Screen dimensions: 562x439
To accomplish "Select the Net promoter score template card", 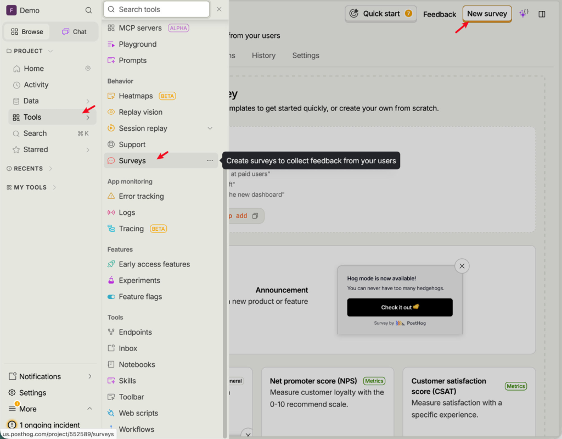I will pyautogui.click(x=327, y=401).
